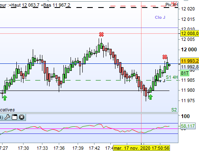Maximize the indicator panel with the window icon

click(x=15, y=117)
